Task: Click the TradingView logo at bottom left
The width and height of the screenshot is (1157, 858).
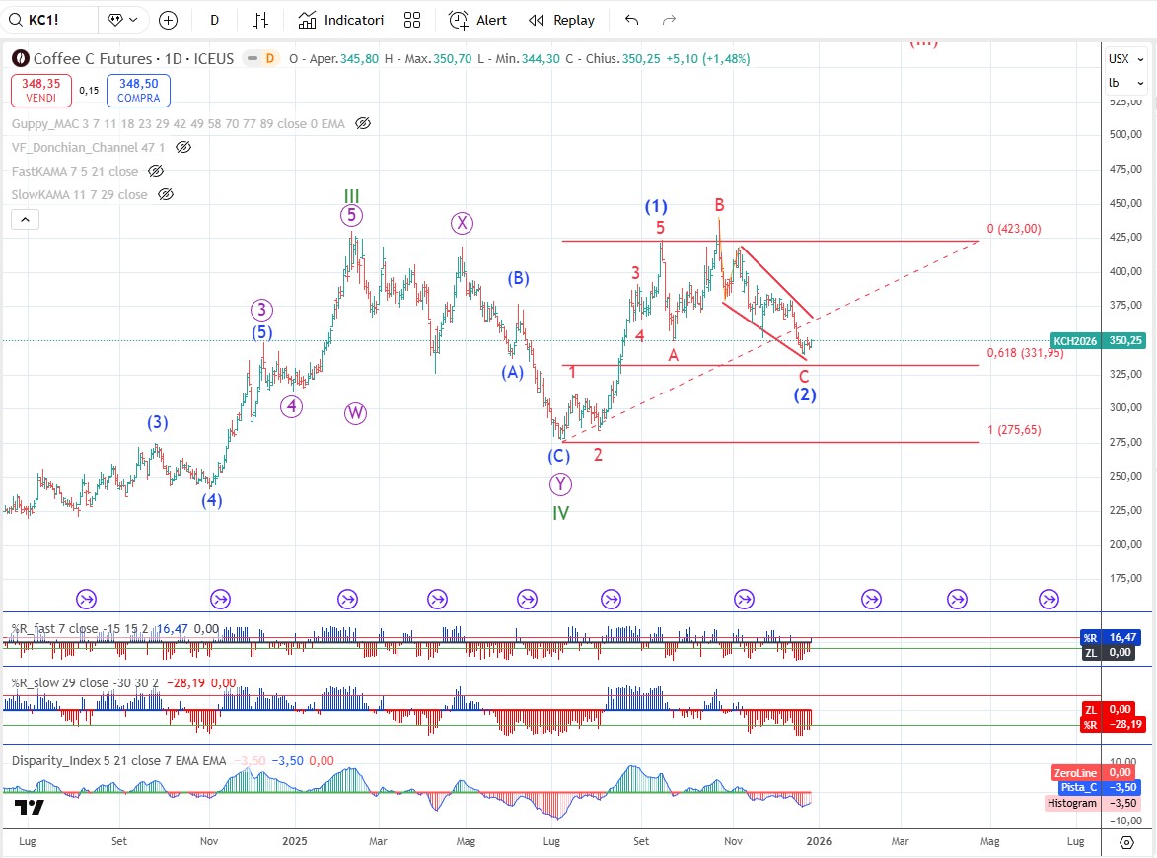Action: (x=29, y=808)
